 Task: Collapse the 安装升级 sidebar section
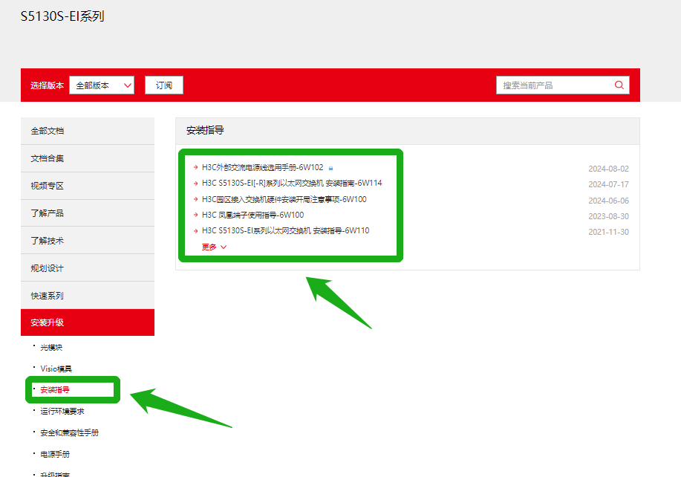pyautogui.click(x=88, y=322)
